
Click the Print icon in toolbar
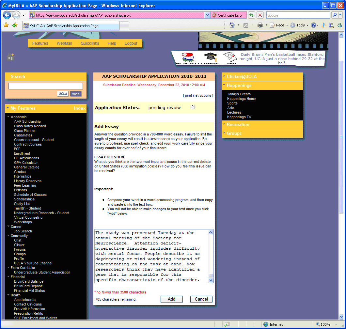point(260,25)
